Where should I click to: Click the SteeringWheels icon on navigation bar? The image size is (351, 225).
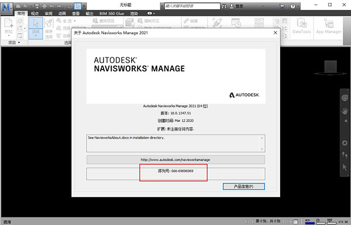tap(345, 98)
